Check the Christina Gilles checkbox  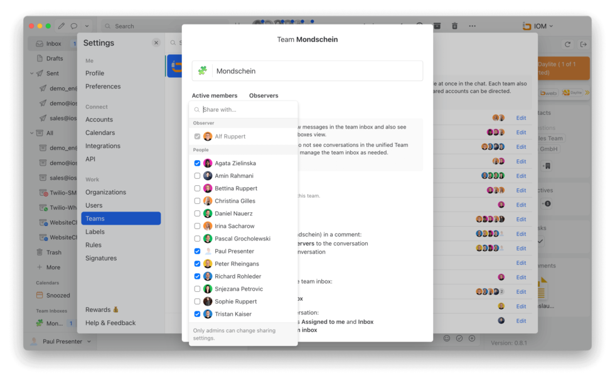point(197,200)
